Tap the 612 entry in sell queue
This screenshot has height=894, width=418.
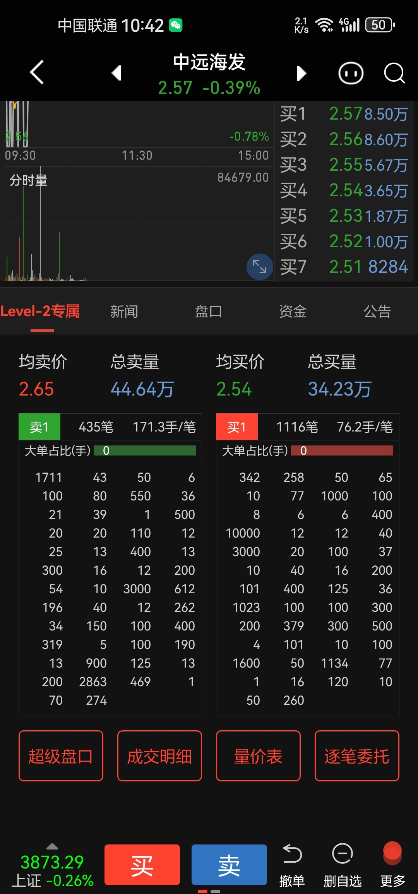coord(185,589)
